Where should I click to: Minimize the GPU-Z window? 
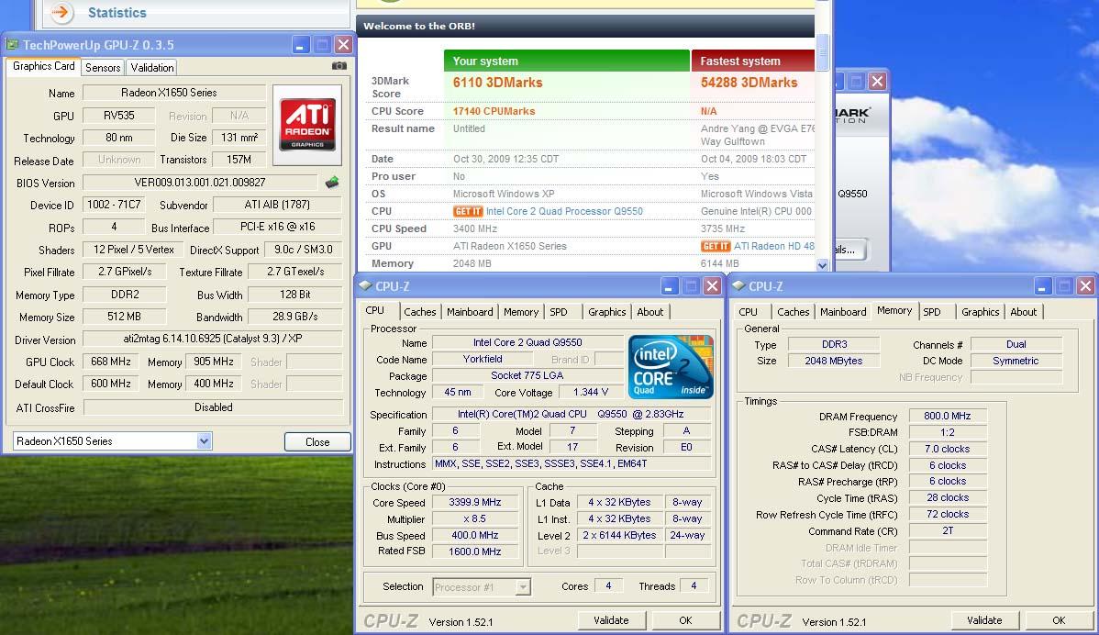300,45
